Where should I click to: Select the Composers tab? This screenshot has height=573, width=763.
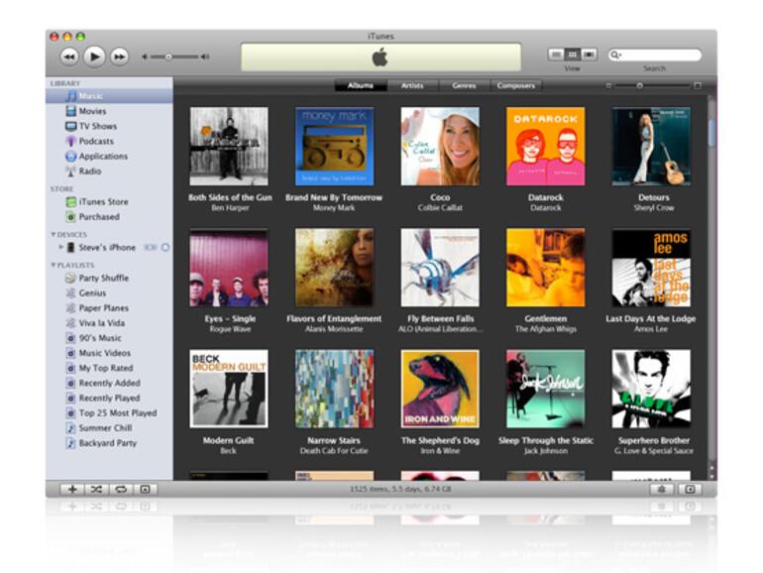pyautogui.click(x=516, y=85)
